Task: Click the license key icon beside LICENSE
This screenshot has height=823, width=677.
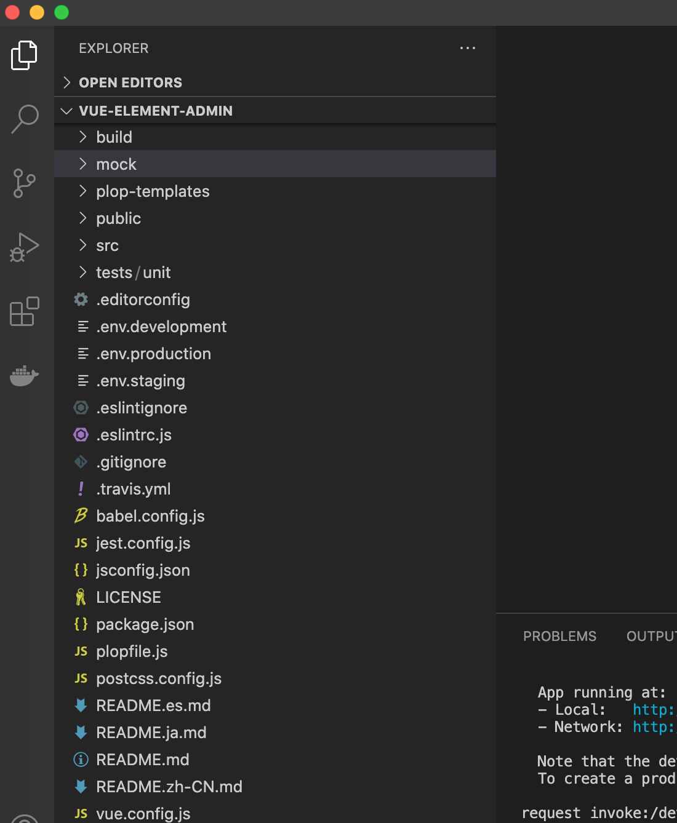Action: 81,597
